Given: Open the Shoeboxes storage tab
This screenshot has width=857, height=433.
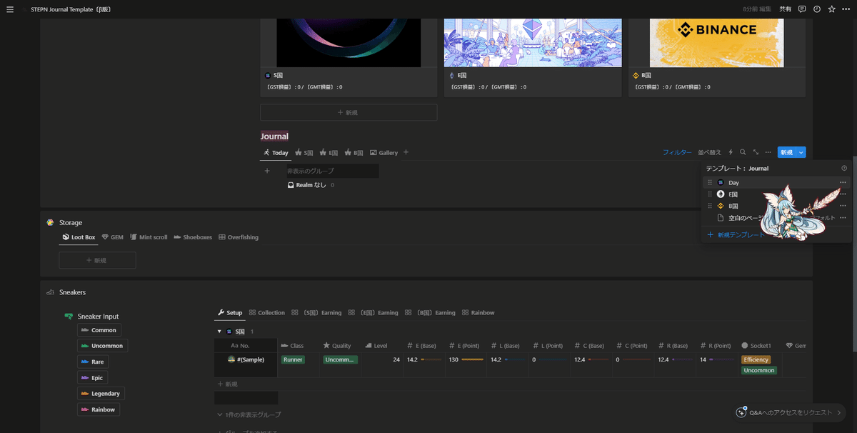Looking at the screenshot, I should (193, 237).
